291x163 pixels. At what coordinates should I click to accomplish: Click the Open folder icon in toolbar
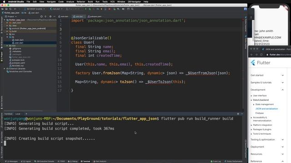pos(2,9)
